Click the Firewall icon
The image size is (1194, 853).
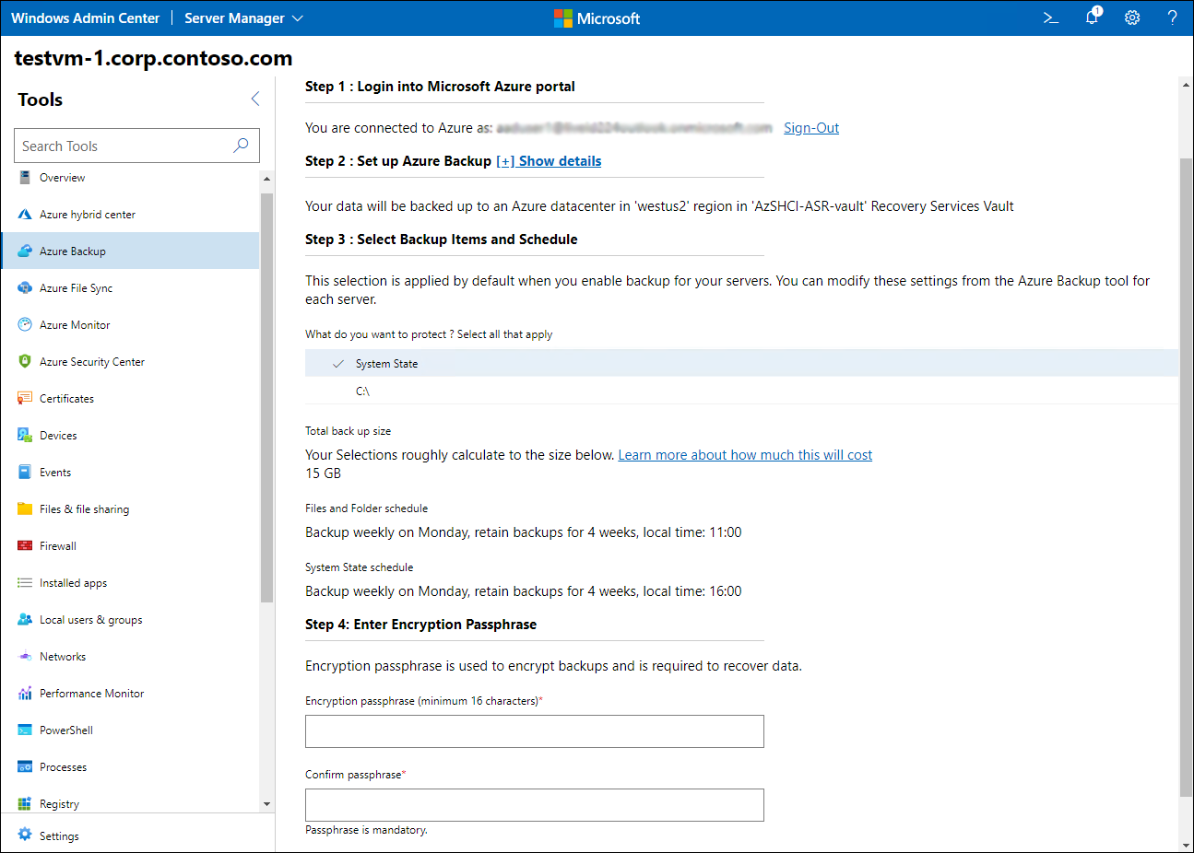coord(25,546)
